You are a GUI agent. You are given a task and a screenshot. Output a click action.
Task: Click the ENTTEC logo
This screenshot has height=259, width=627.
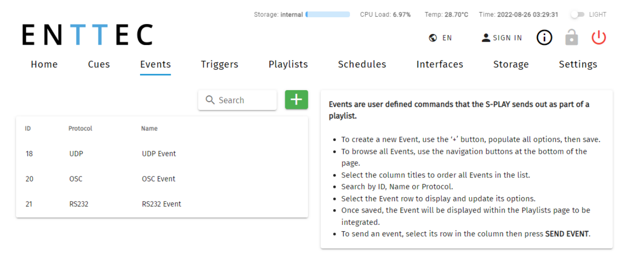87,35
